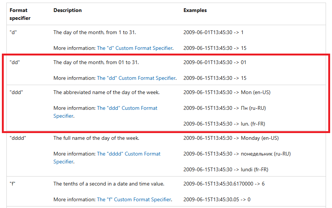Click the Description column header

pyautogui.click(x=68, y=10)
